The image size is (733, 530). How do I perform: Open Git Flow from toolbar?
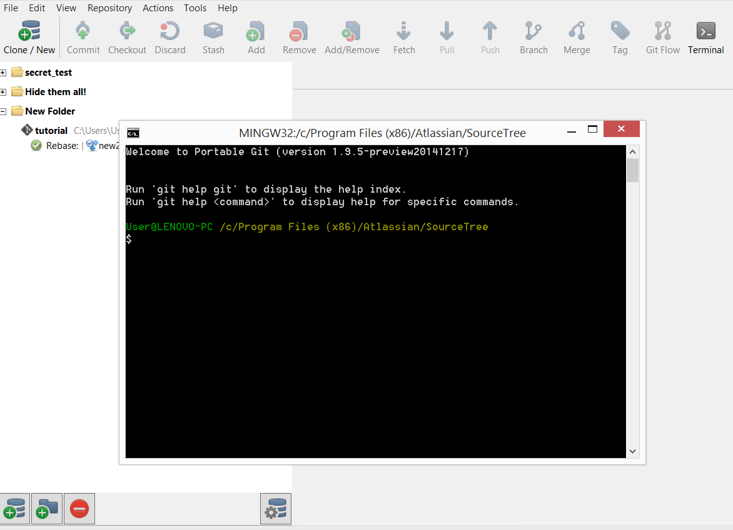pos(662,38)
